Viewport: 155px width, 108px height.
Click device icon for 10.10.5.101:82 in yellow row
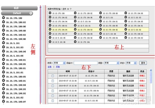click(x=126, y=29)
